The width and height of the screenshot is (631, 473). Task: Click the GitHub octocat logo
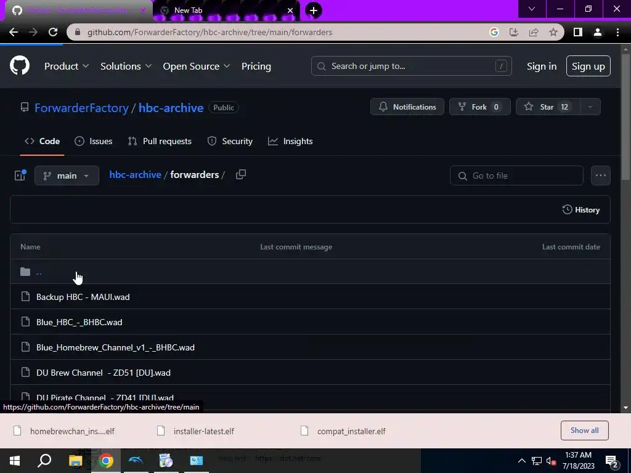coord(19,66)
